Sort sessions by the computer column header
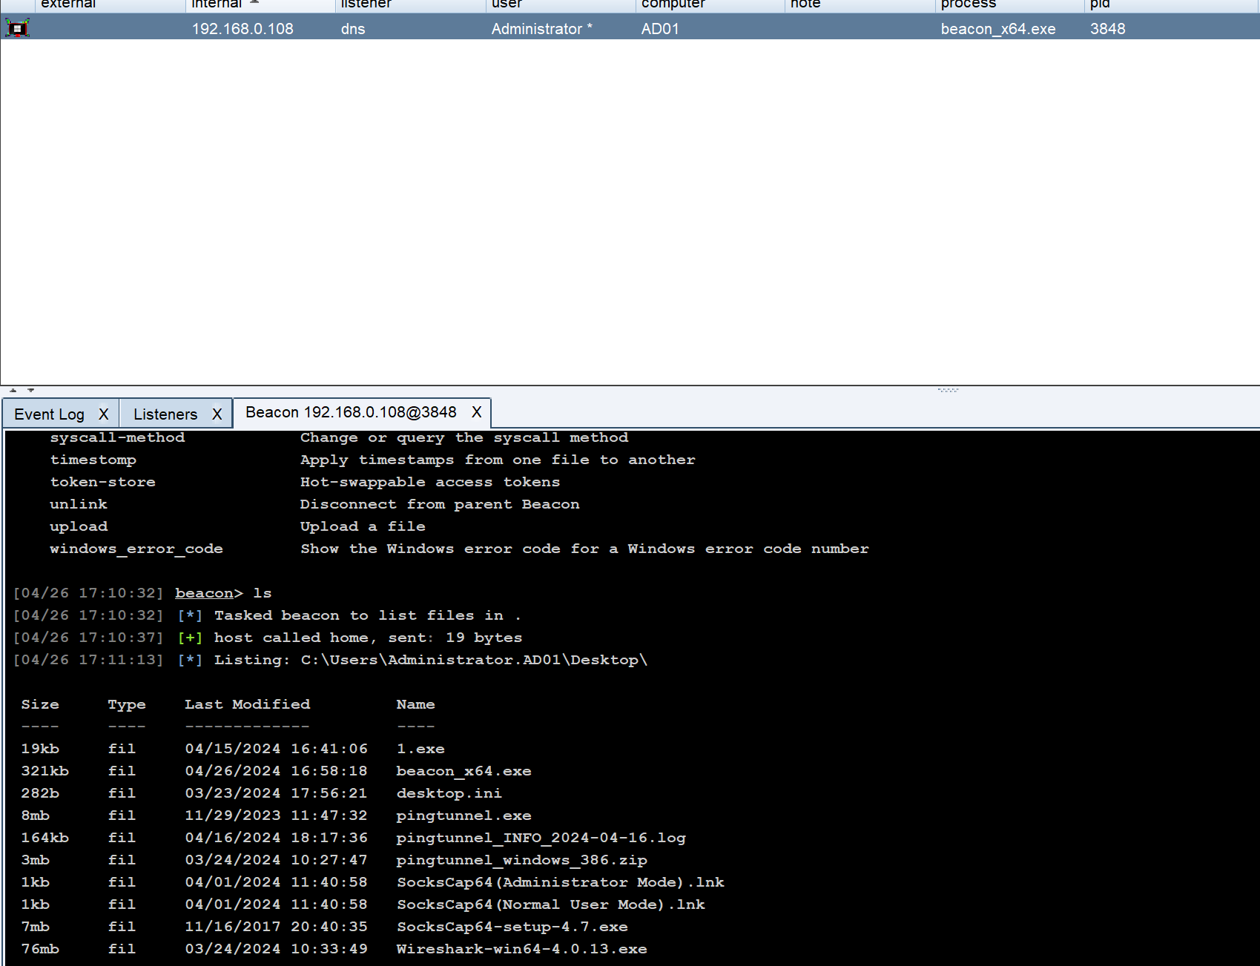The image size is (1260, 966). coord(673,4)
